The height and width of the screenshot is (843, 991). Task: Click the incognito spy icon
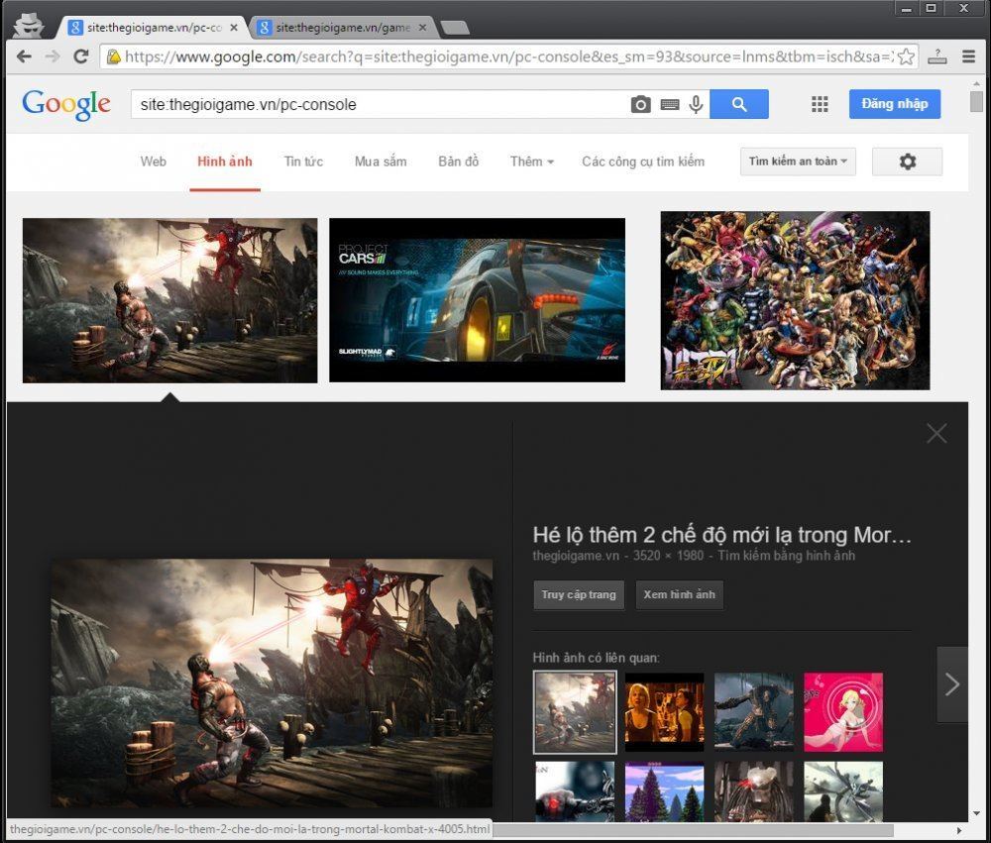coord(29,26)
